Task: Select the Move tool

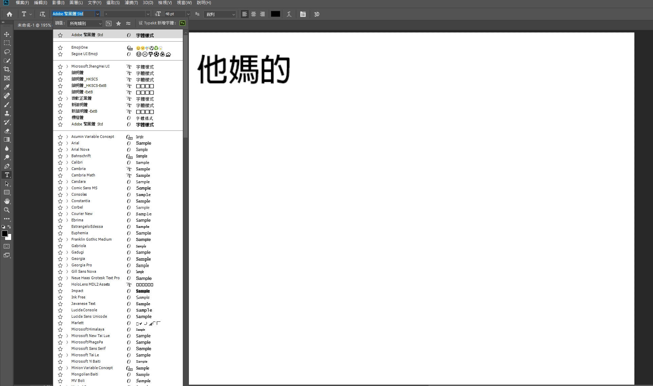Action: pyautogui.click(x=7, y=34)
